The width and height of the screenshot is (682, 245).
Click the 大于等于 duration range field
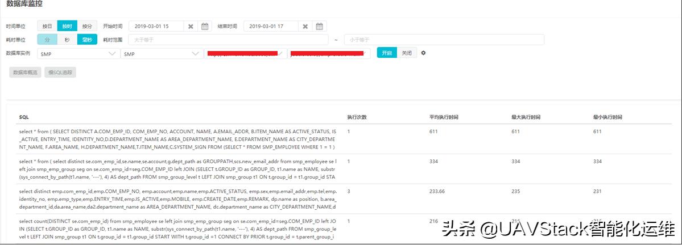[228, 40]
